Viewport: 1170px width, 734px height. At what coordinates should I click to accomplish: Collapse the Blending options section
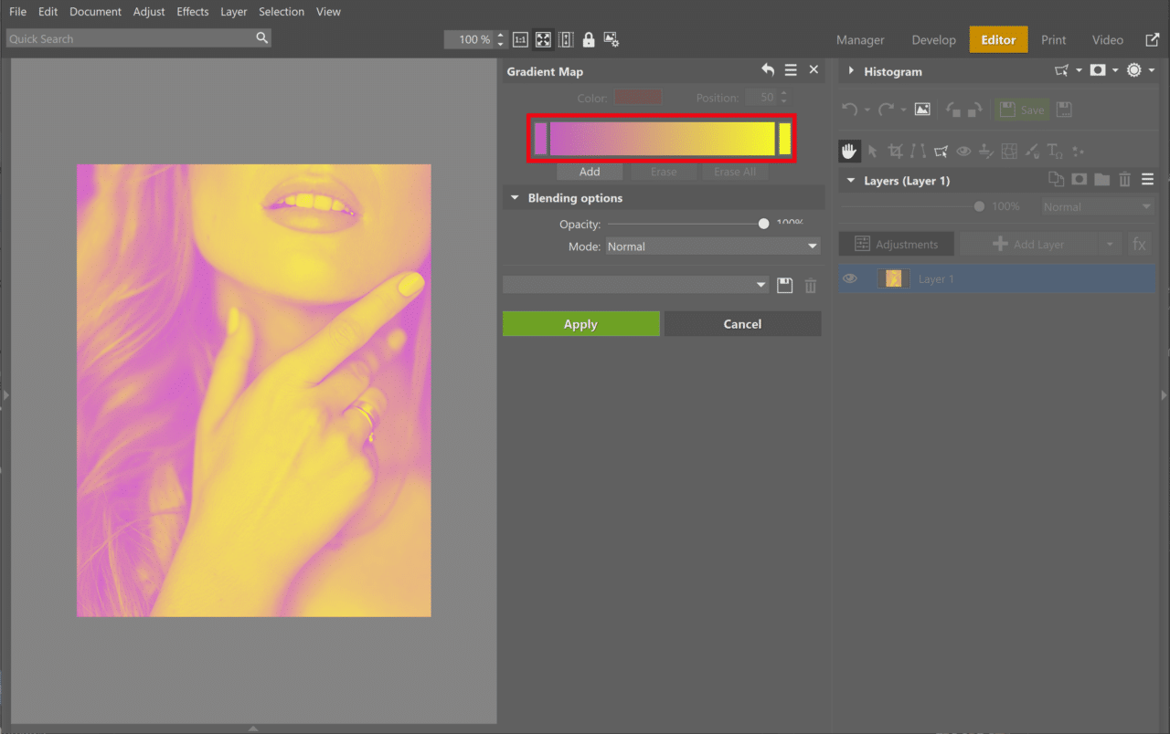515,197
